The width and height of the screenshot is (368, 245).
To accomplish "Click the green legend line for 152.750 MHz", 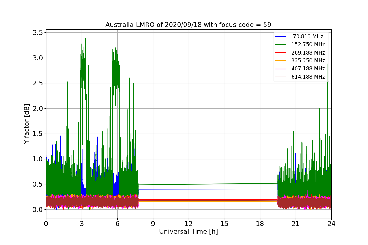I will click(281, 45).
